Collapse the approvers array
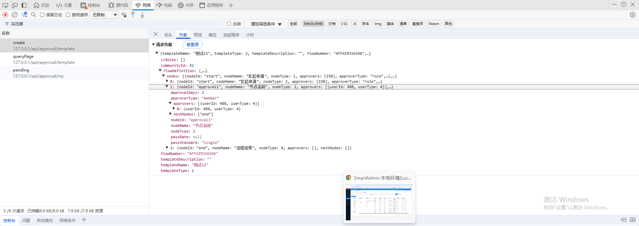Viewport: 639px width, 226px height. click(x=170, y=103)
